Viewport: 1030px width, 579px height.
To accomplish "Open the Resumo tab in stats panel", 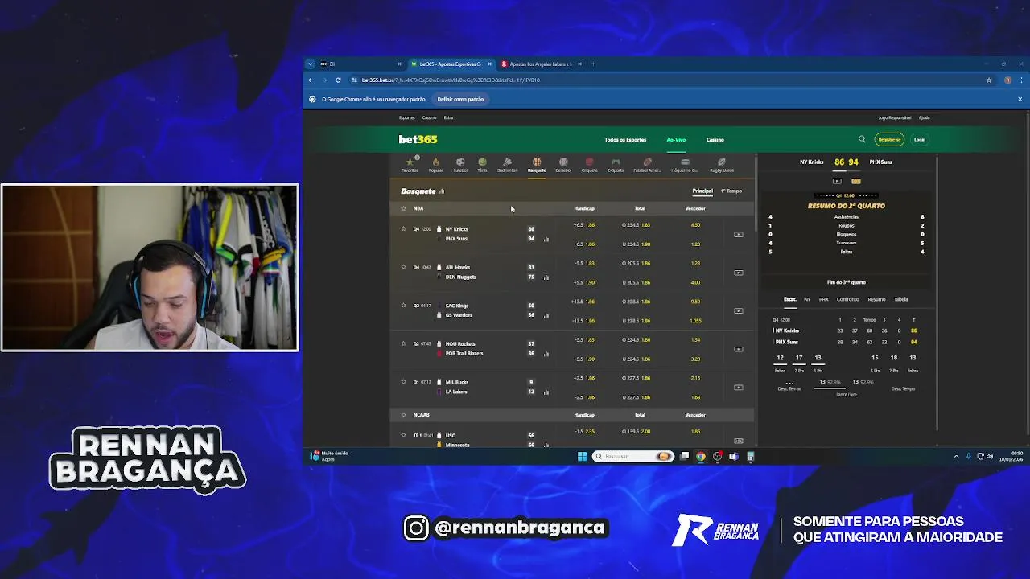I will tap(876, 299).
